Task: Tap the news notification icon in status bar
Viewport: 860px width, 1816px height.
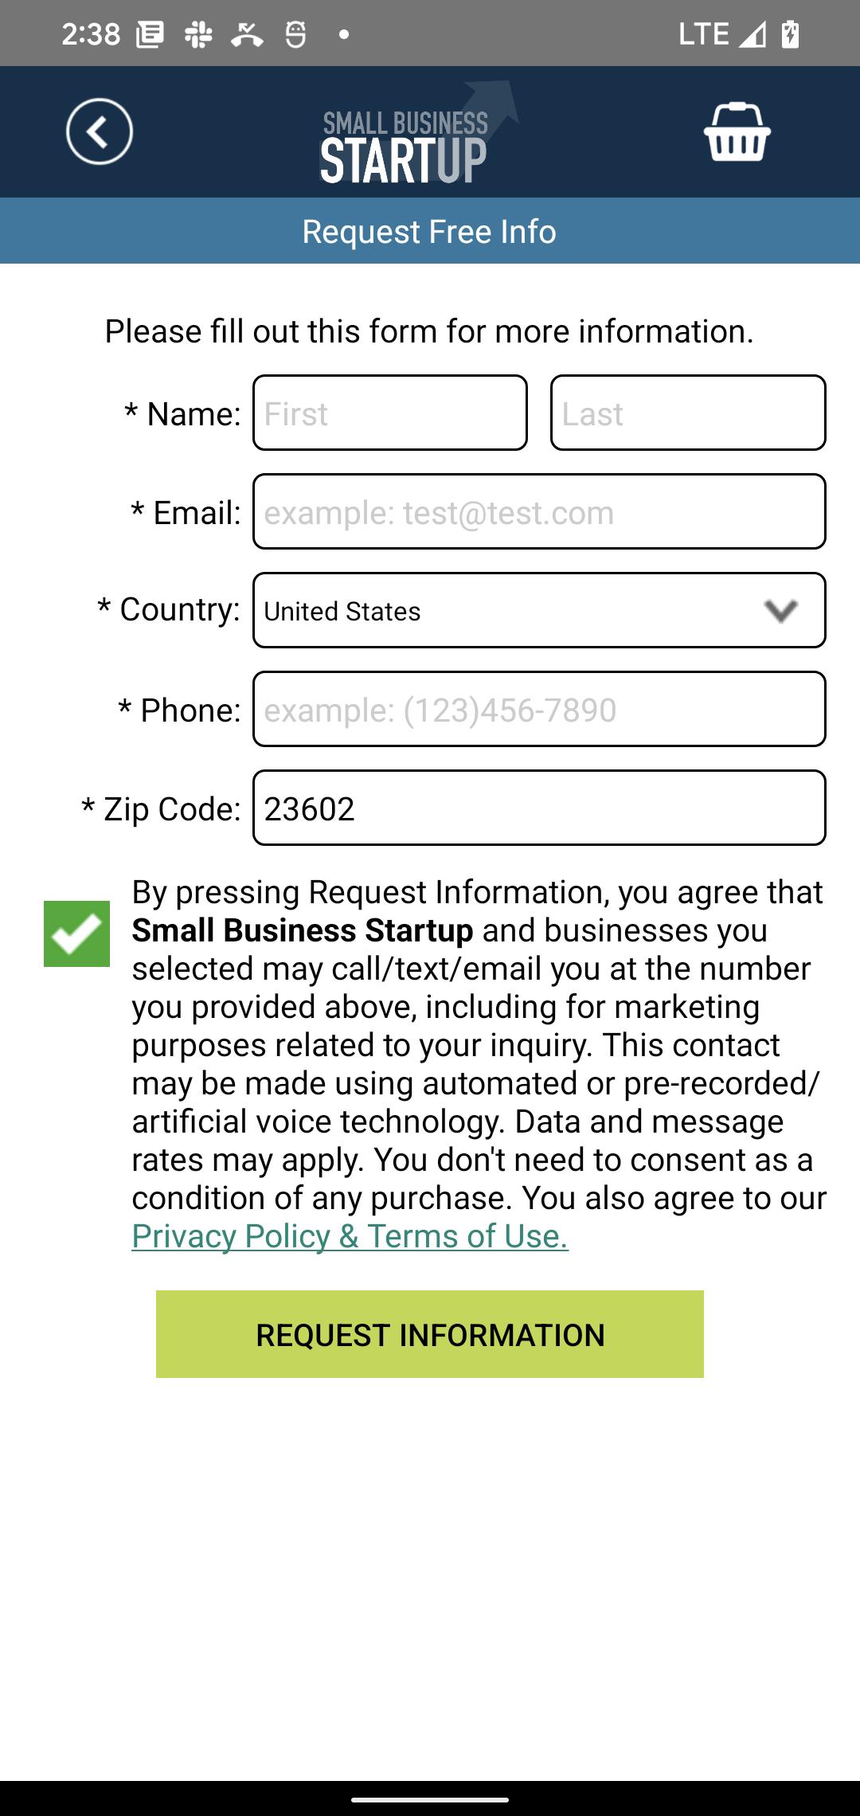Action: pos(150,34)
